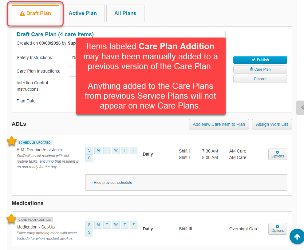The height and width of the screenshot is (250, 304).
Task: Switch to the Active Plan tab
Action: tap(83, 13)
